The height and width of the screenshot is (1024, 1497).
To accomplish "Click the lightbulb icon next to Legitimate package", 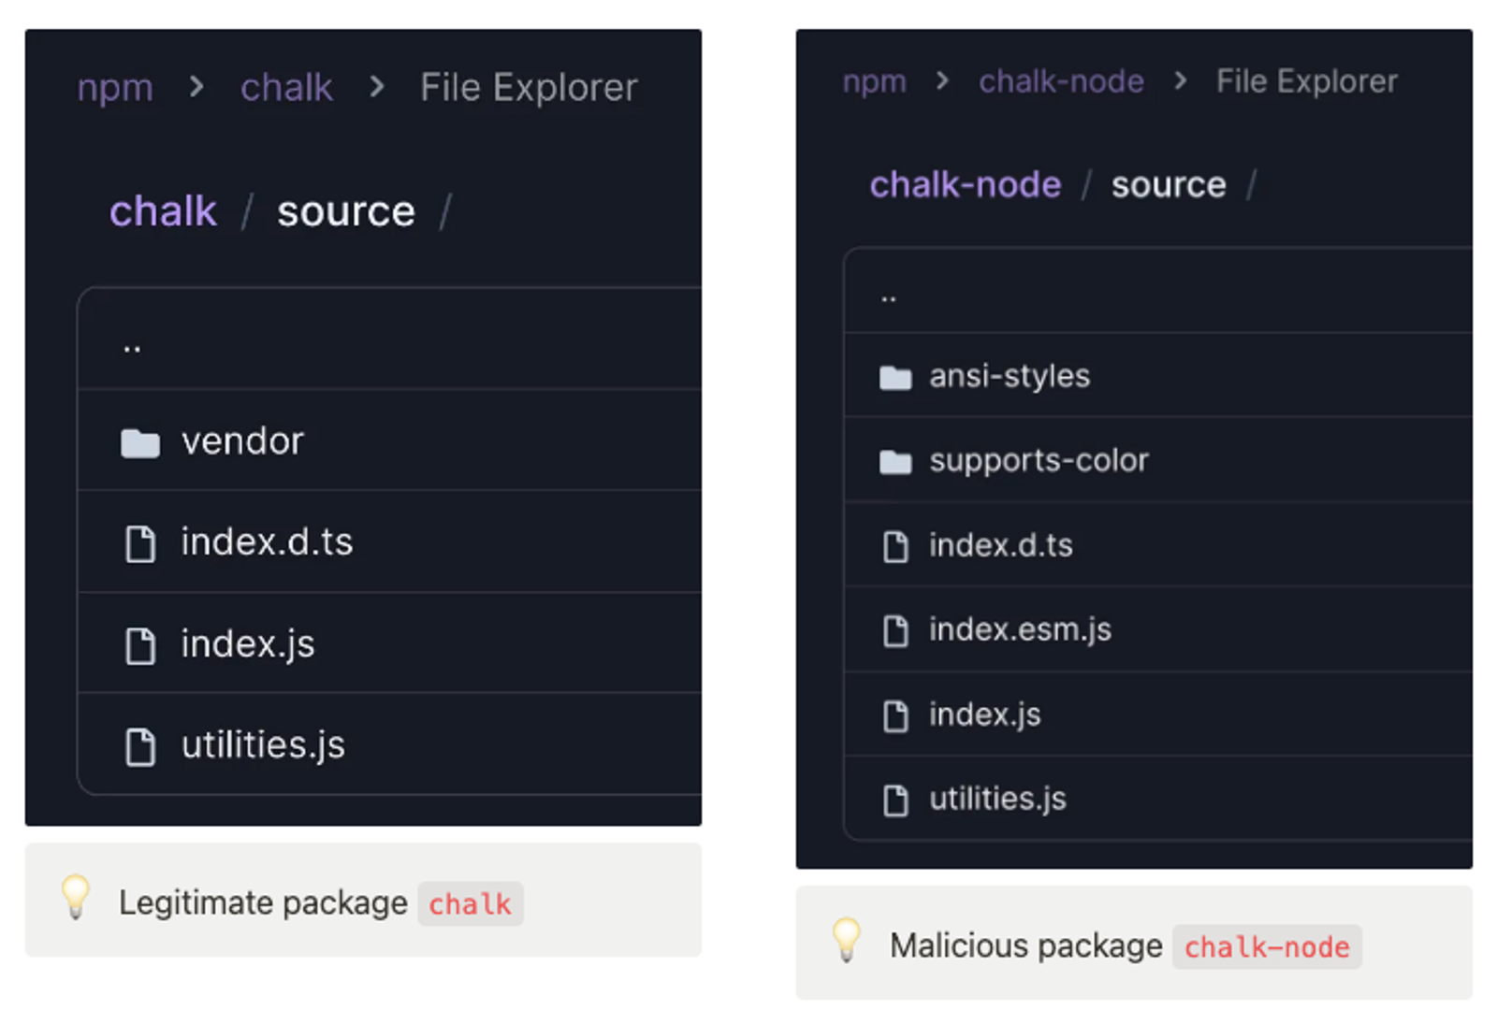I will click(x=76, y=896).
